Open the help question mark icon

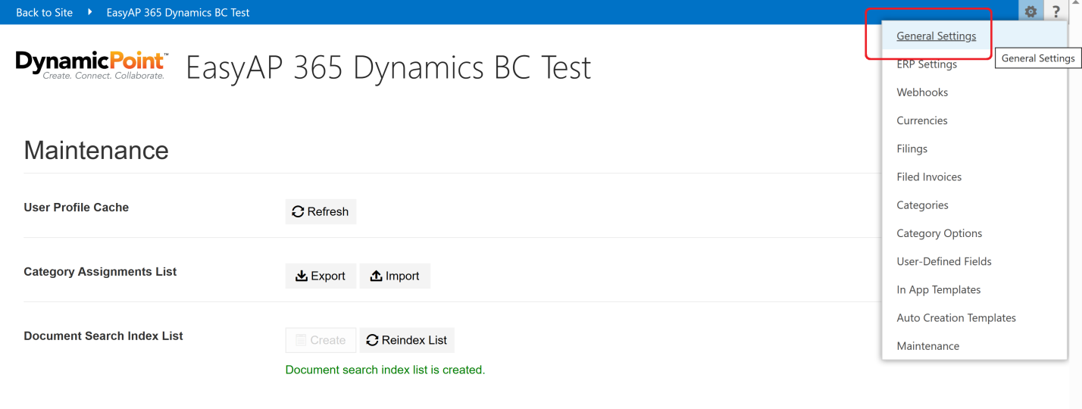pyautogui.click(x=1055, y=12)
